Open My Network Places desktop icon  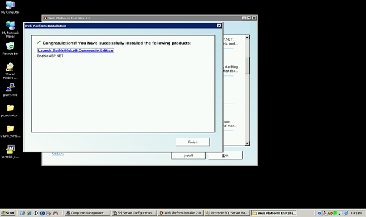[10, 29]
